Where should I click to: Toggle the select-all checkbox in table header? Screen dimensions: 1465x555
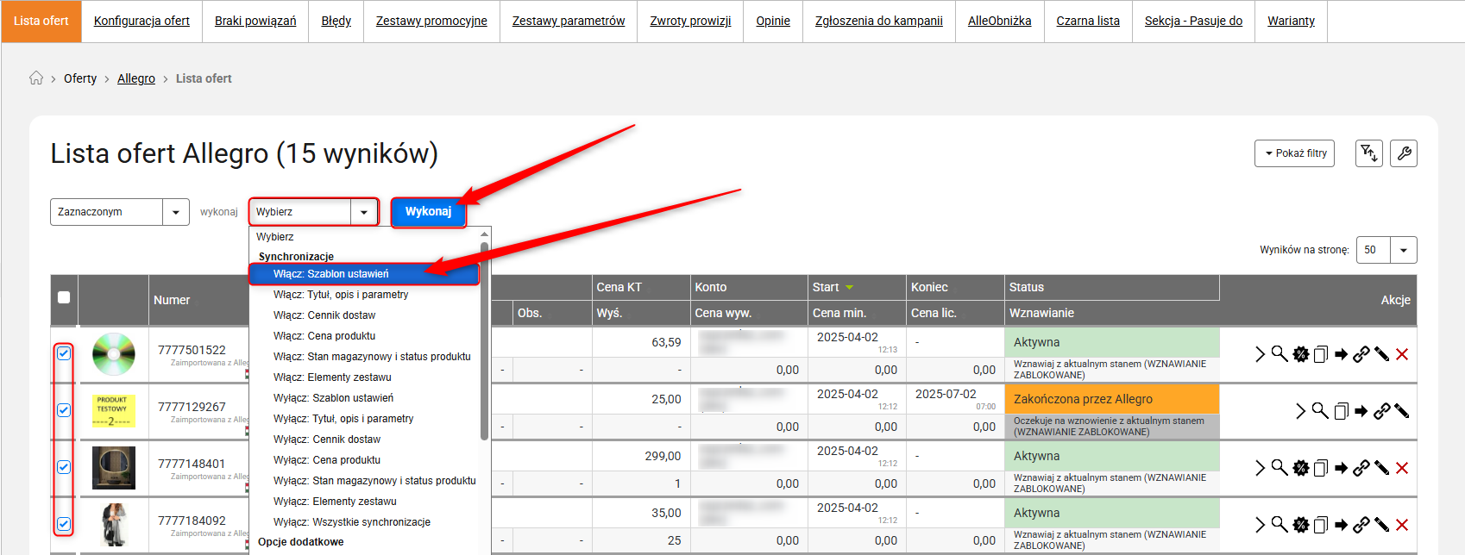click(64, 297)
